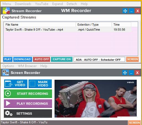The image size is (142, 125).
Task: Click the Mark Video dashed-rectangle icon
Action: coord(32,84)
